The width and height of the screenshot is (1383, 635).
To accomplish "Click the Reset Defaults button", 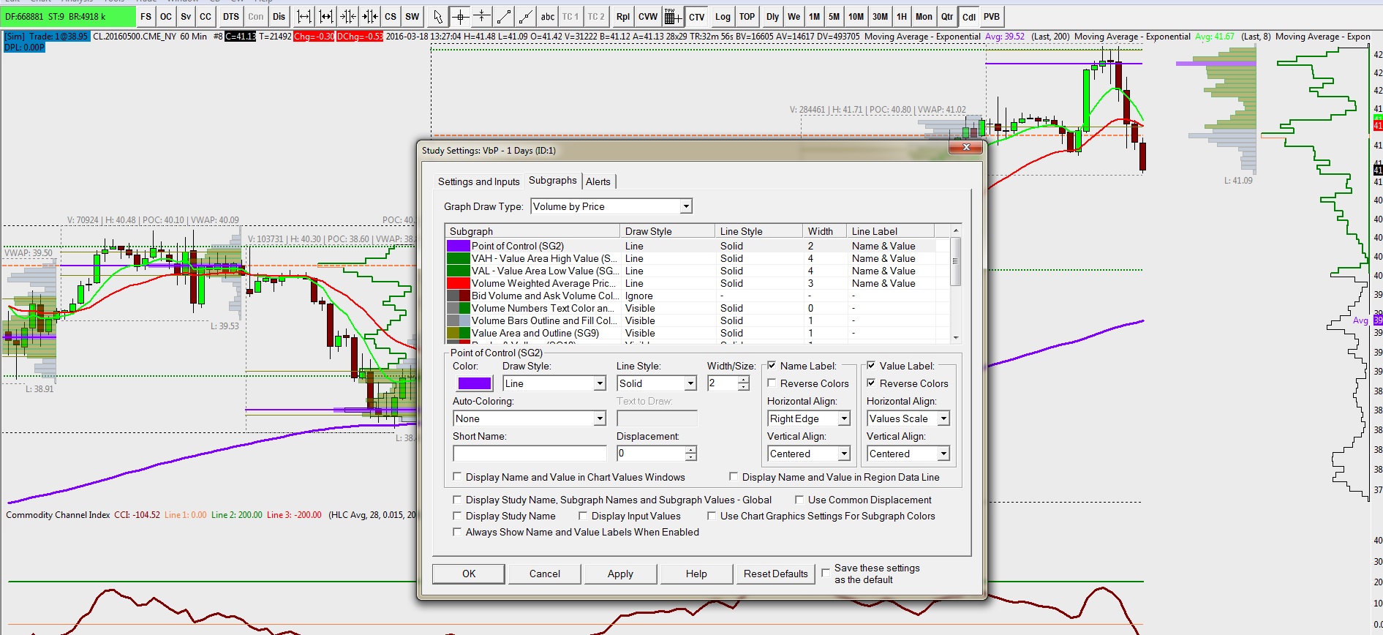I will click(775, 574).
